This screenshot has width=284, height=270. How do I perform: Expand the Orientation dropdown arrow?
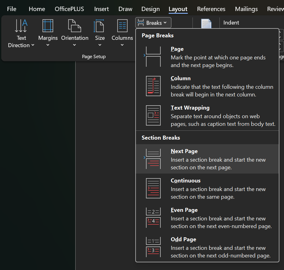(74, 45)
